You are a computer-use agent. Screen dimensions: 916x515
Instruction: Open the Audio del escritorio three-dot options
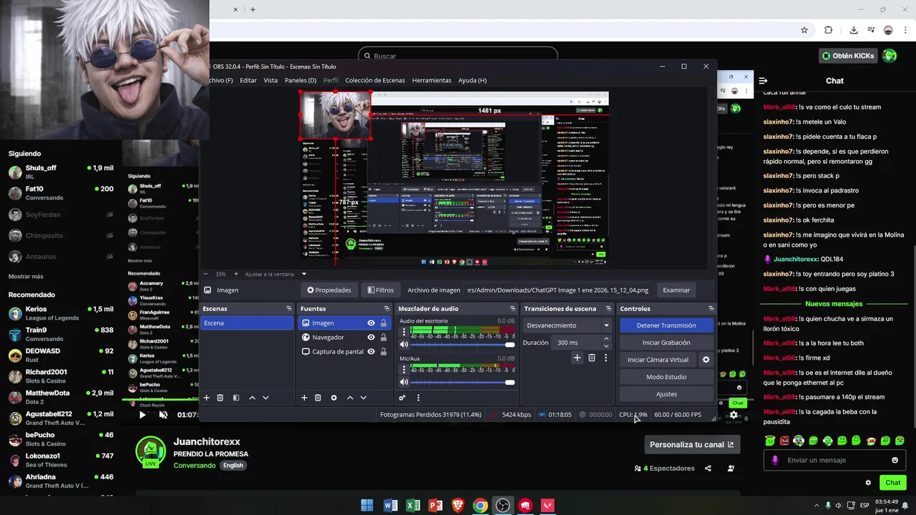point(404,332)
